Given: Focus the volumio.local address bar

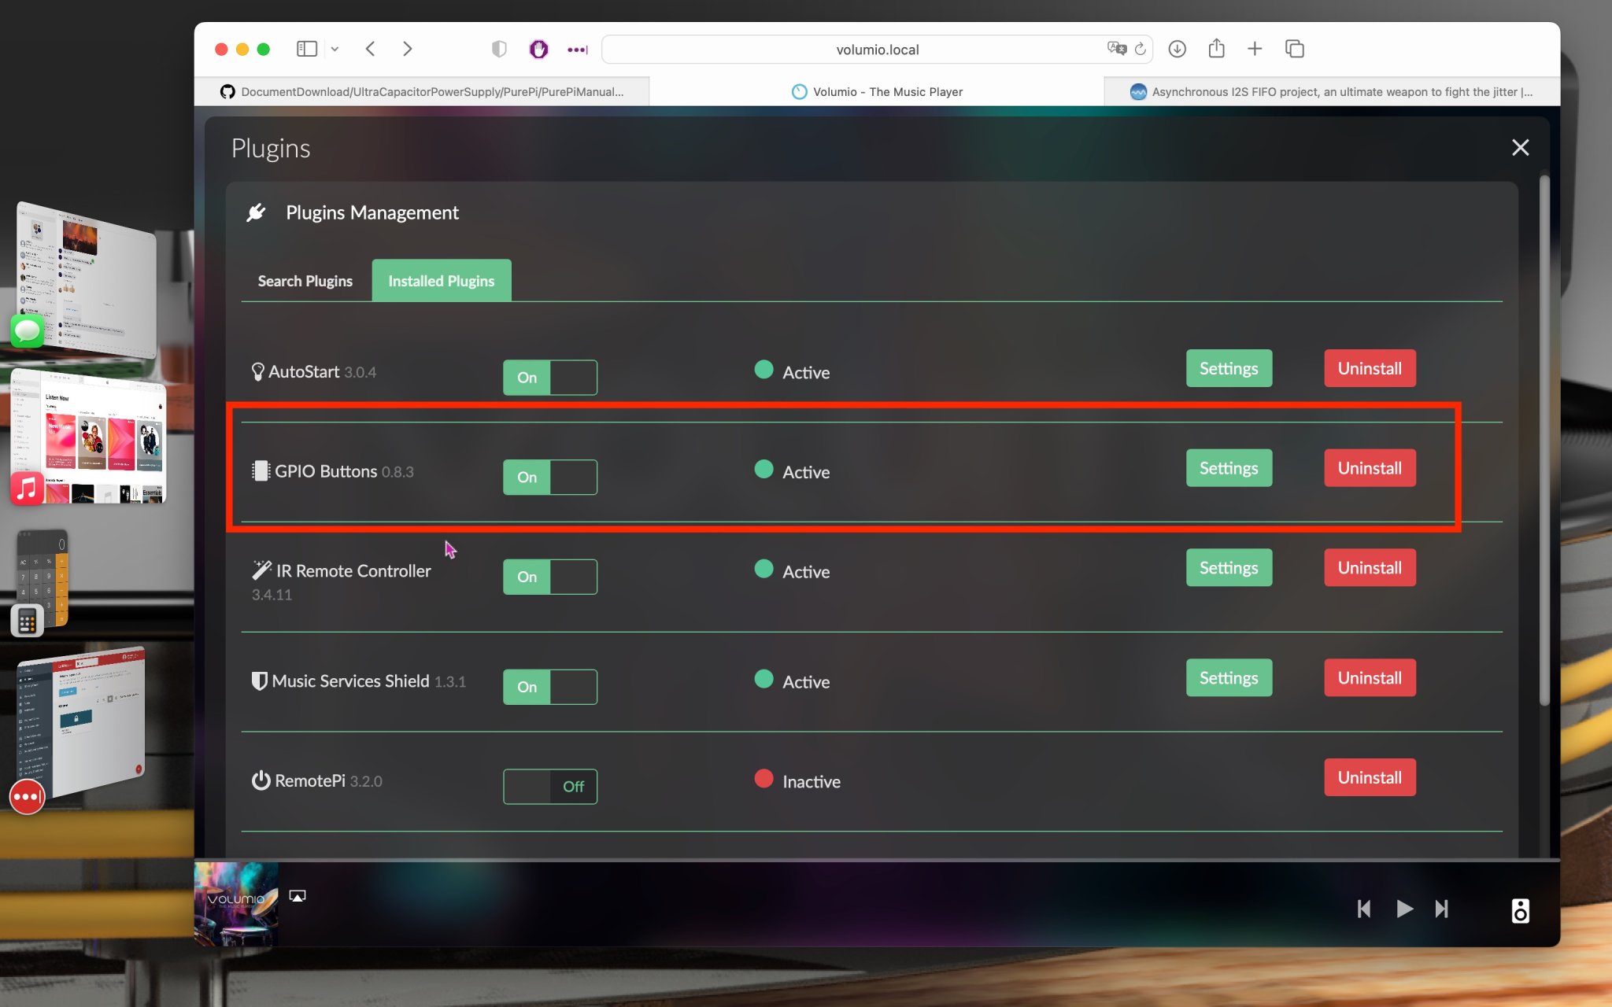Looking at the screenshot, I should pyautogui.click(x=877, y=49).
